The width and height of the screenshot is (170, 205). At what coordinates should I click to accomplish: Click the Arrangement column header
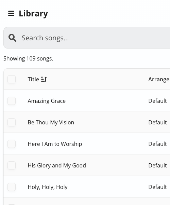pos(159,79)
